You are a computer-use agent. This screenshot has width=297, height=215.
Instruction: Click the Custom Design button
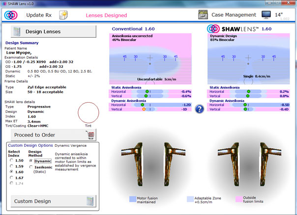click(54, 201)
